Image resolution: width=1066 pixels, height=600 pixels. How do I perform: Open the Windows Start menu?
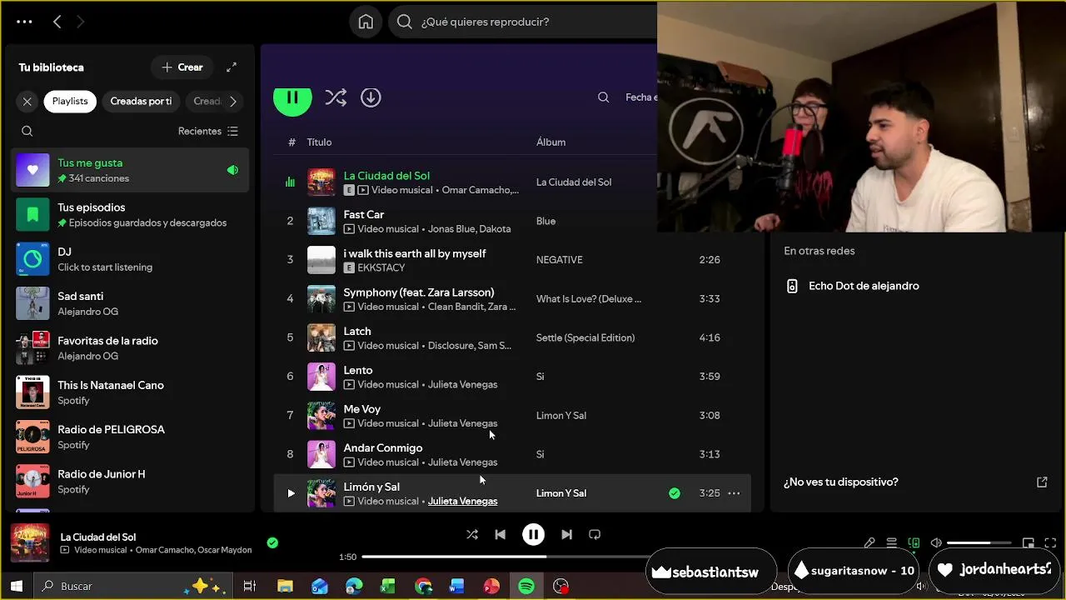click(16, 587)
